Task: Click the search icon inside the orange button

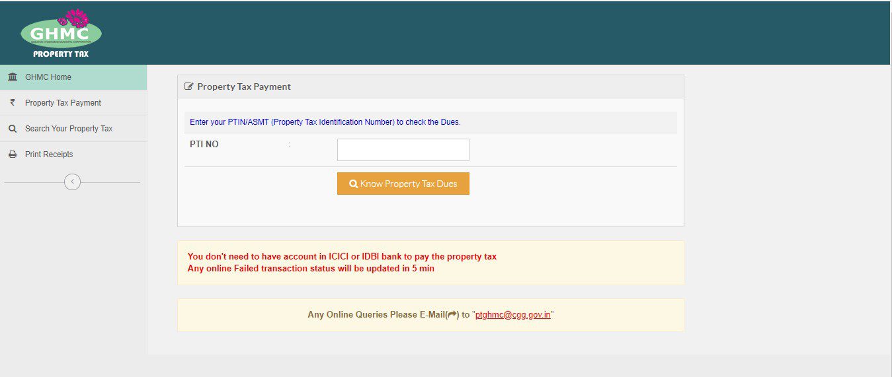Action: coord(354,184)
